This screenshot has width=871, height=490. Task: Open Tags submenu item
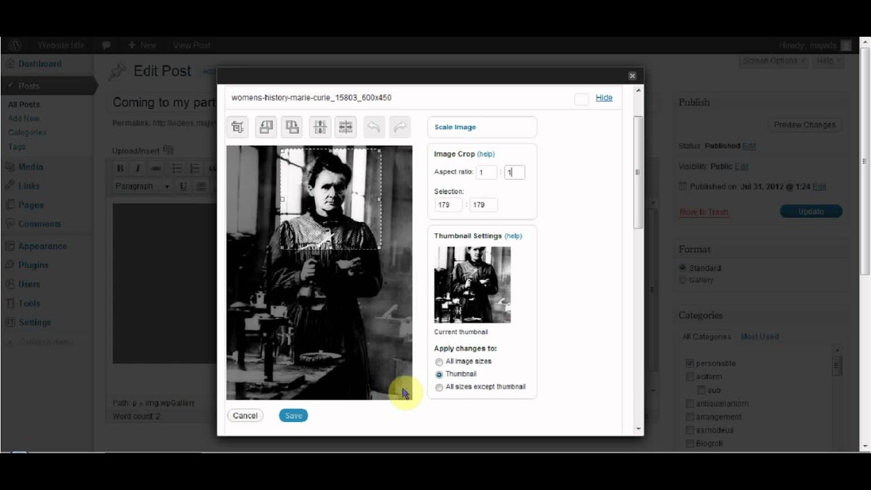(17, 146)
